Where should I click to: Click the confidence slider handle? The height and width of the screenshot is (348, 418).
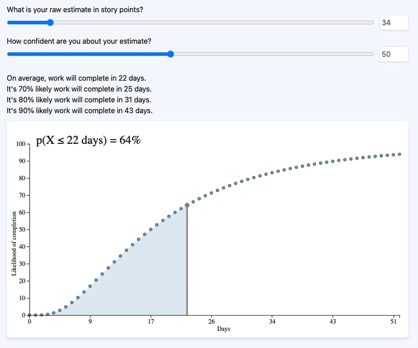(x=170, y=54)
